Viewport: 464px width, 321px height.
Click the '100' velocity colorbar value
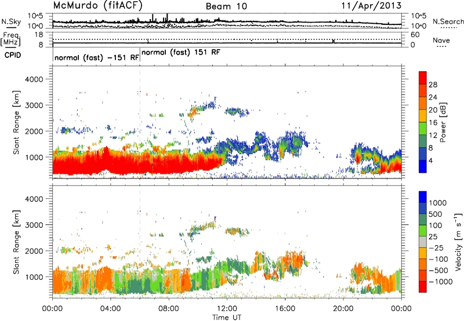pos(436,225)
